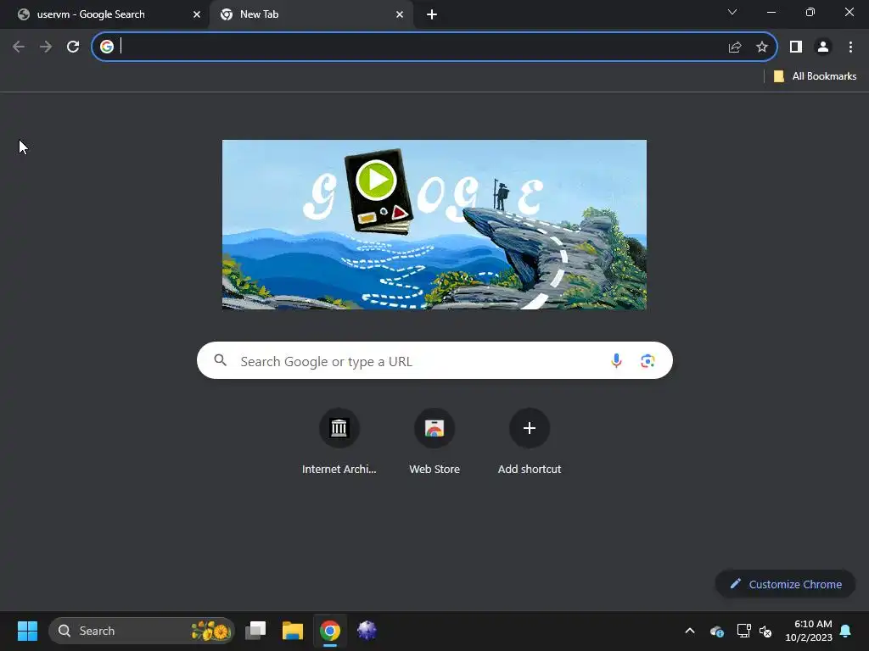
Task: Click Customize Chrome button
Action: point(785,584)
